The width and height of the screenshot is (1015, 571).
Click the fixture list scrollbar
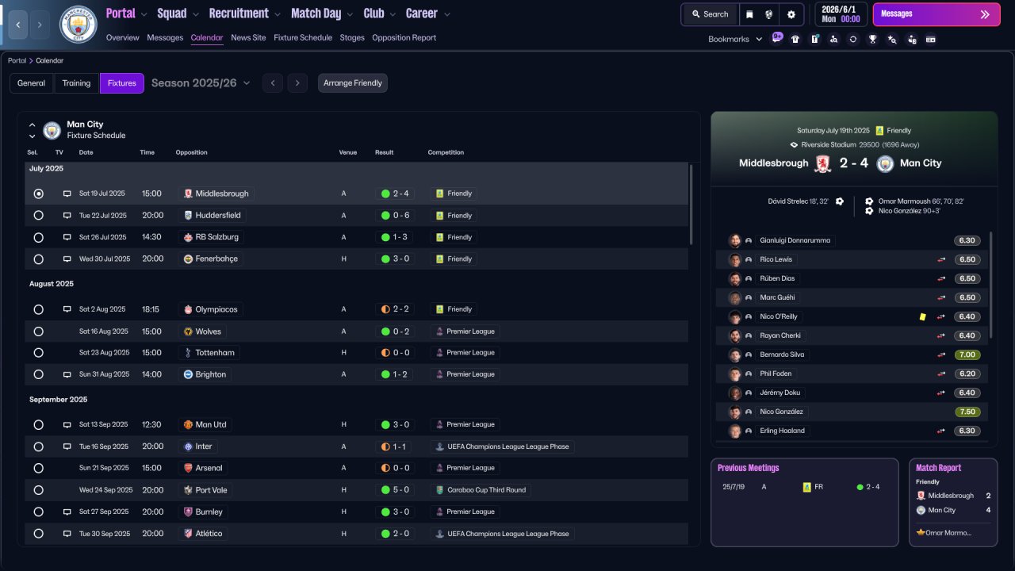point(691,204)
